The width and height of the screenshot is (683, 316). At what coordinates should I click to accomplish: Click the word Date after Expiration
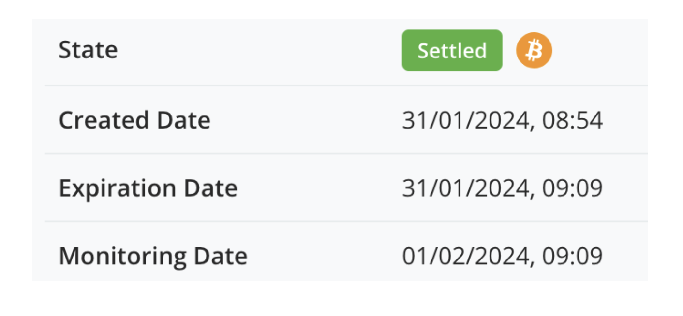tap(210, 188)
